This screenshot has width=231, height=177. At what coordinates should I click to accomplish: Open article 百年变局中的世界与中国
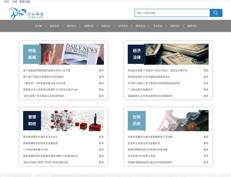141,156
